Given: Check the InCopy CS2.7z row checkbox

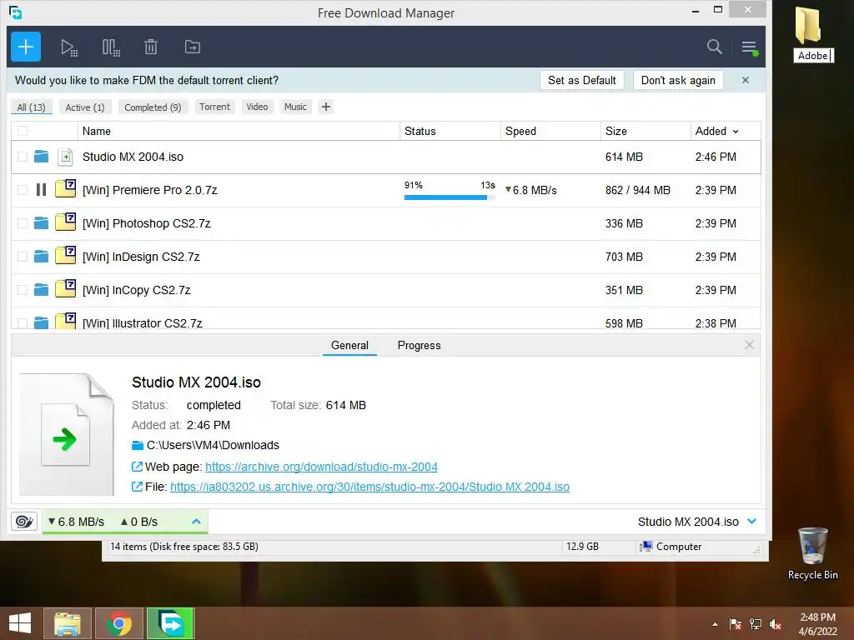Looking at the screenshot, I should 23,290.
